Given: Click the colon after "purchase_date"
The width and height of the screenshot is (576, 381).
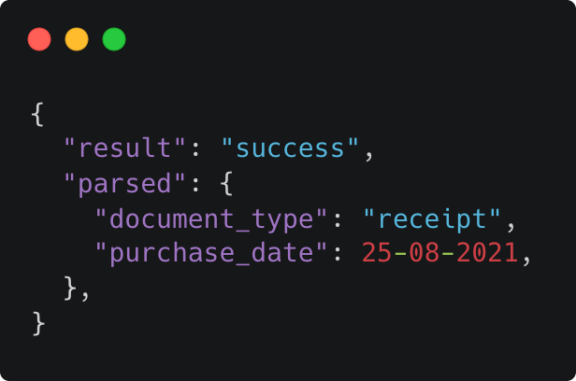Looking at the screenshot, I should pos(338,255).
